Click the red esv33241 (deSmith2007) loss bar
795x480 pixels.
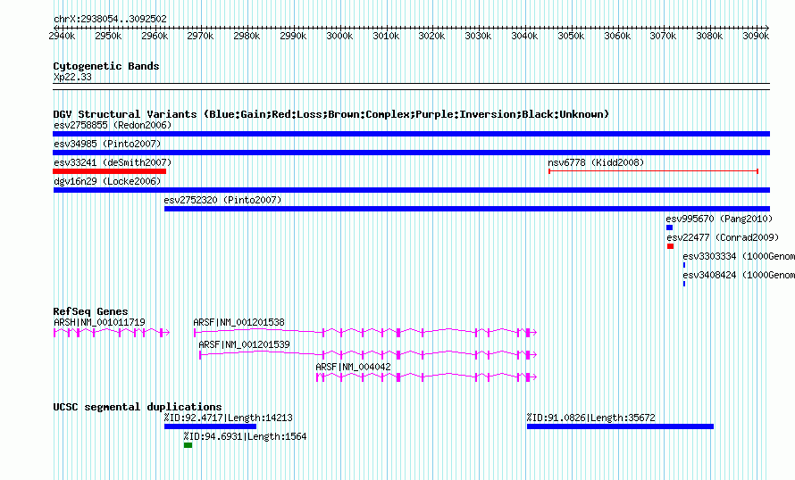pos(110,171)
